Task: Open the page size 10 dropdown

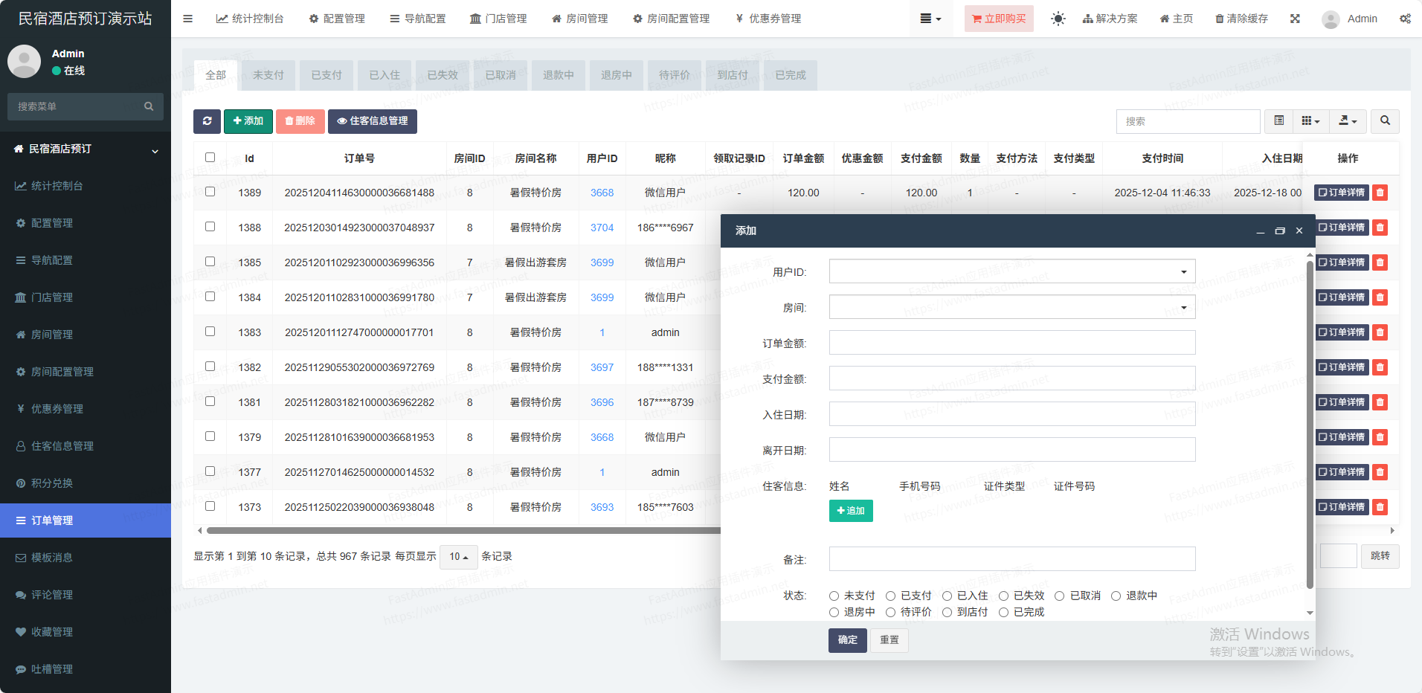Action: pos(458,557)
